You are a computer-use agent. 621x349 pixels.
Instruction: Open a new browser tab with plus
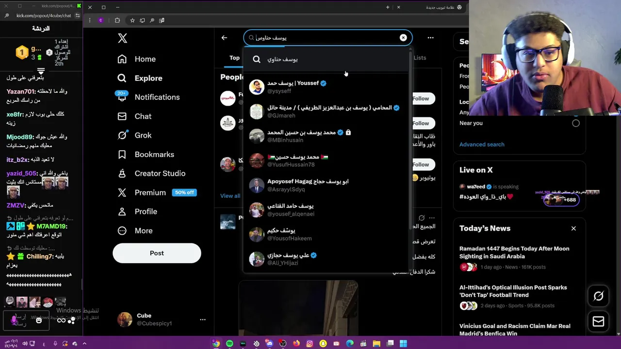[388, 7]
